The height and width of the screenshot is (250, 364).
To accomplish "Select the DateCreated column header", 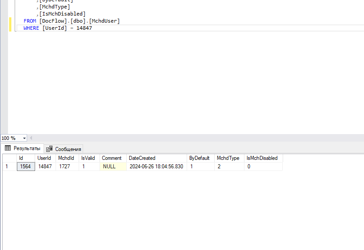I will pos(157,158).
